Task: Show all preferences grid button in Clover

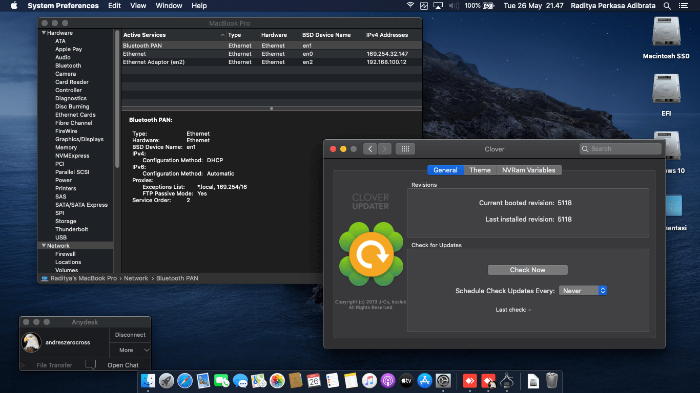Action: tap(405, 149)
